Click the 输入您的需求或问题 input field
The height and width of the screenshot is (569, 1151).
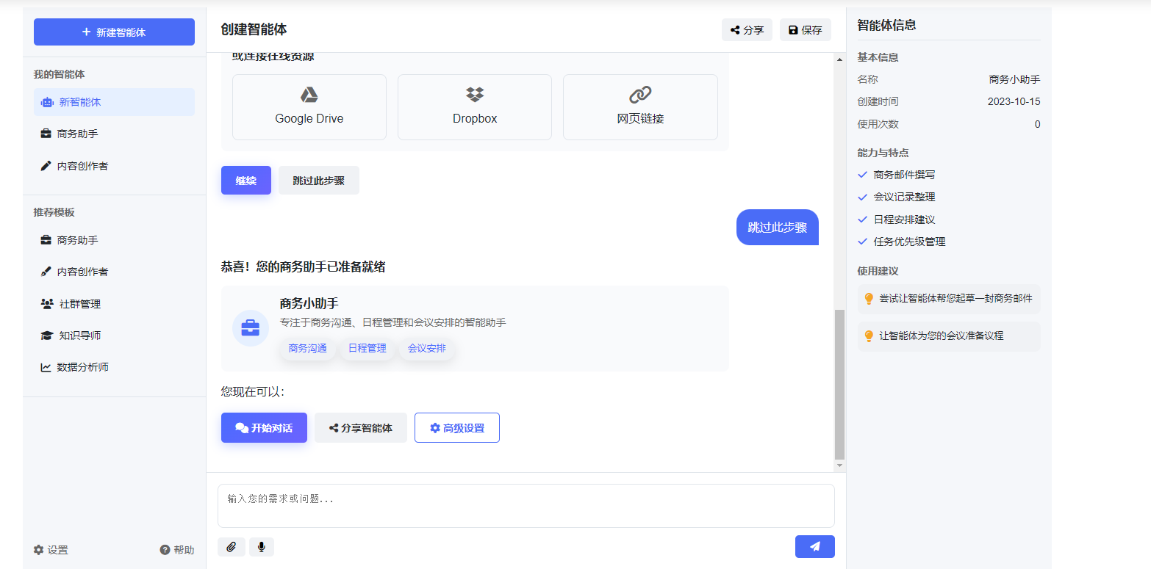(x=526, y=505)
